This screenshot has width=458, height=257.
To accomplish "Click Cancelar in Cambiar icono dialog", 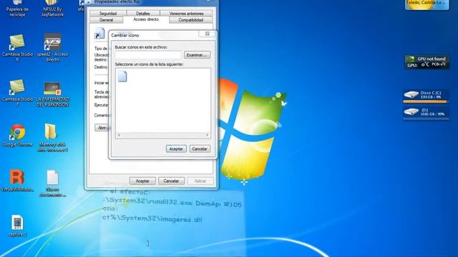I will tap(200, 149).
